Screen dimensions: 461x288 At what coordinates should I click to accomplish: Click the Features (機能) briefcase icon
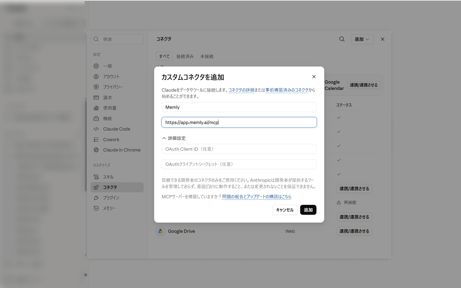(96, 119)
